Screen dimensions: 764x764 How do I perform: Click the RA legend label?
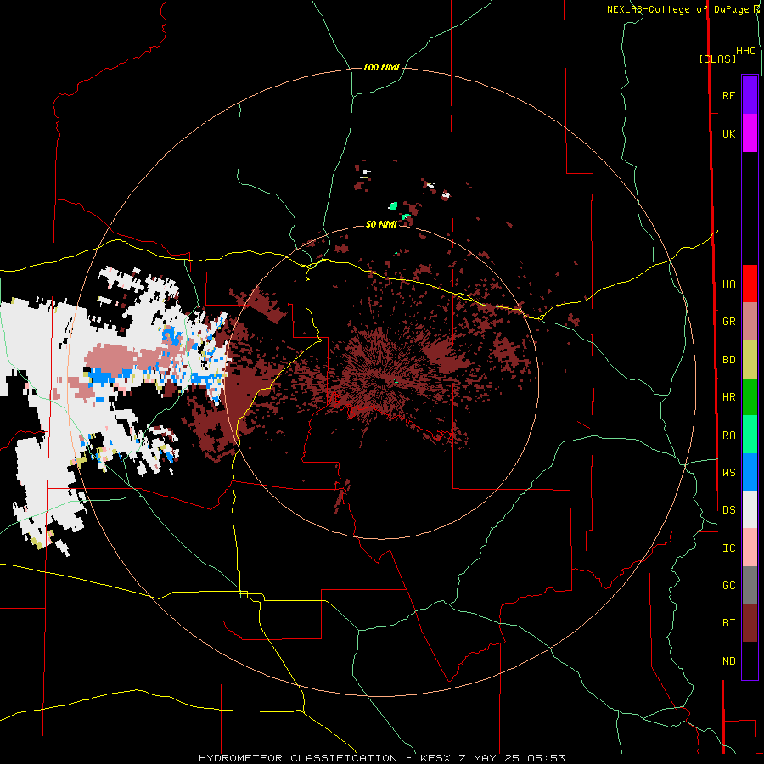coord(728,435)
